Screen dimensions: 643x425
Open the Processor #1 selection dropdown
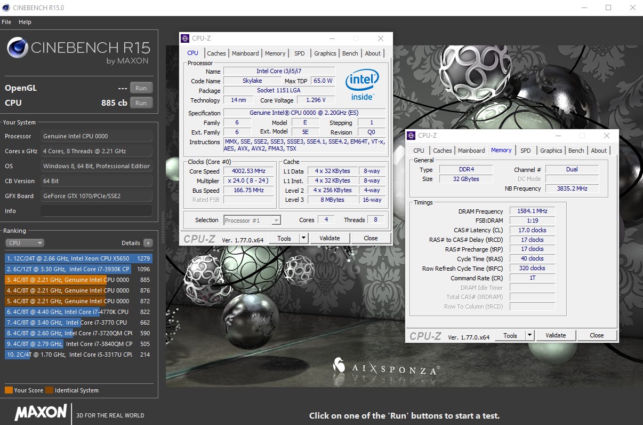coord(252,220)
